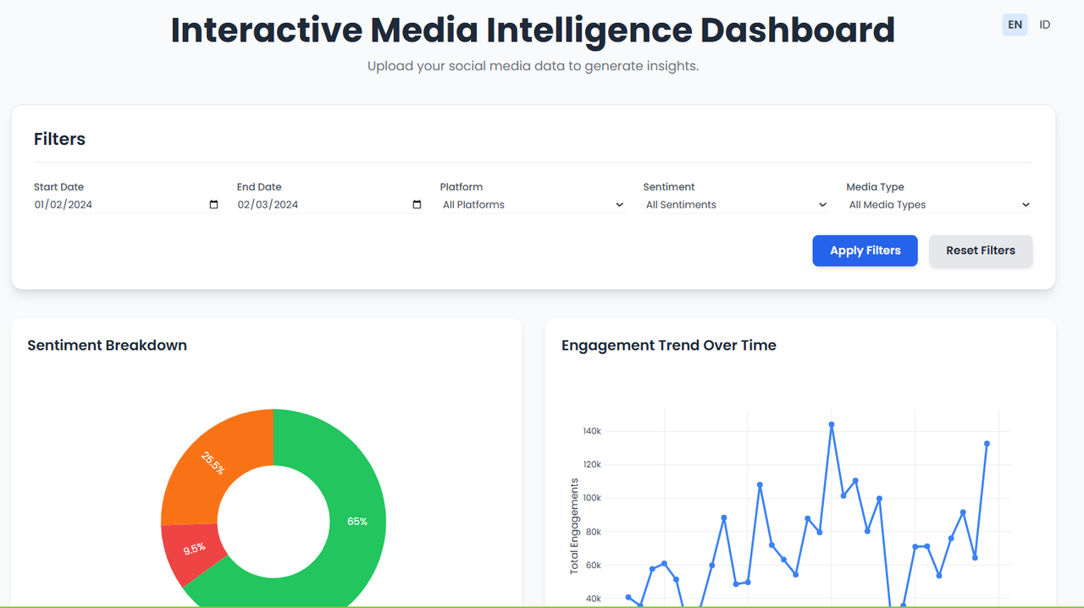The width and height of the screenshot is (1084, 608).
Task: Click the Filters section heading
Action: [x=59, y=139]
